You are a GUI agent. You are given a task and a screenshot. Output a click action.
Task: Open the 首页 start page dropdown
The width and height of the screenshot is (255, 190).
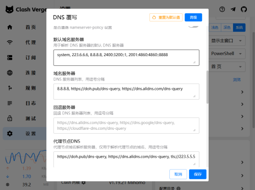point(227,66)
